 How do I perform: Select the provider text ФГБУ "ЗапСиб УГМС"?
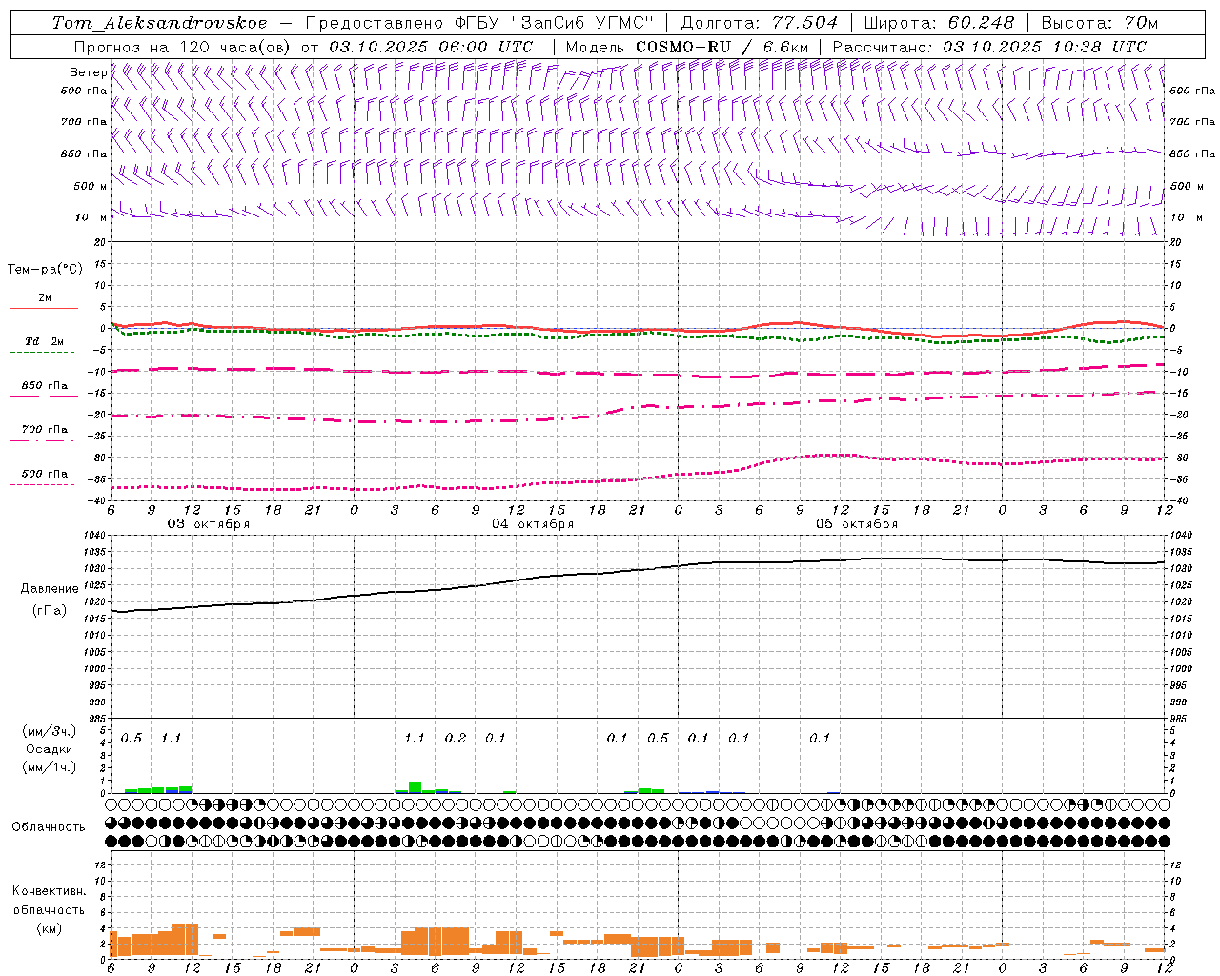pyautogui.click(x=557, y=23)
